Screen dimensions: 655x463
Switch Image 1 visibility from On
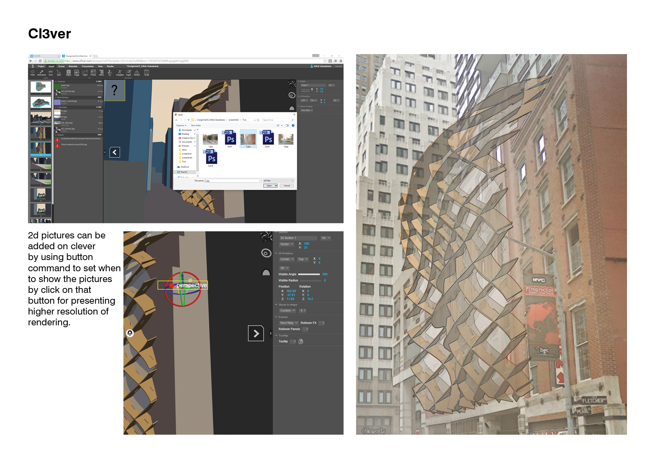pyautogui.click(x=331, y=85)
